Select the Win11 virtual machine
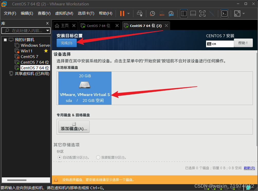 26,51
